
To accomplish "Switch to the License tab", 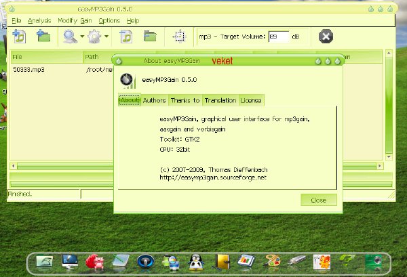I will (x=251, y=100).
